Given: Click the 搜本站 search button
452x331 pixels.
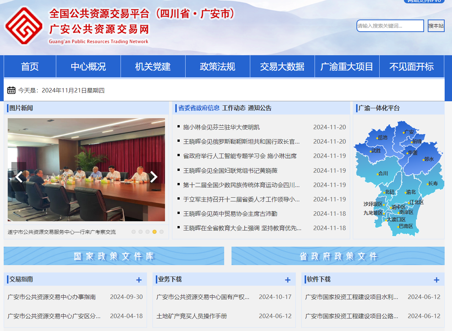Looking at the screenshot, I should point(437,25).
